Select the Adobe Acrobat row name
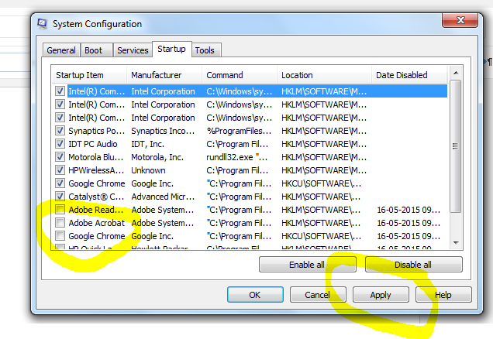Image resolution: width=493 pixels, height=339 pixels. pos(97,223)
